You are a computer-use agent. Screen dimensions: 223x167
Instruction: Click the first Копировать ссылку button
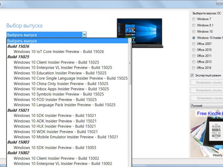click(207, 82)
